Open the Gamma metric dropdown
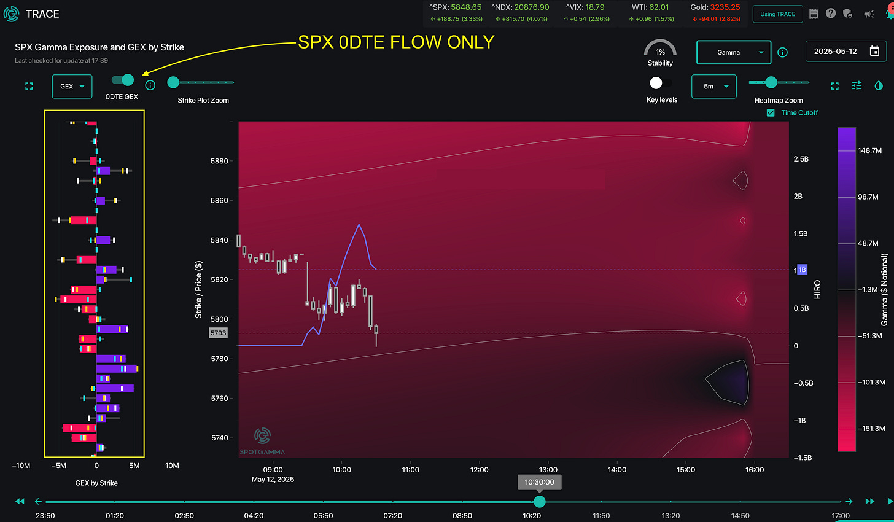 pos(733,52)
